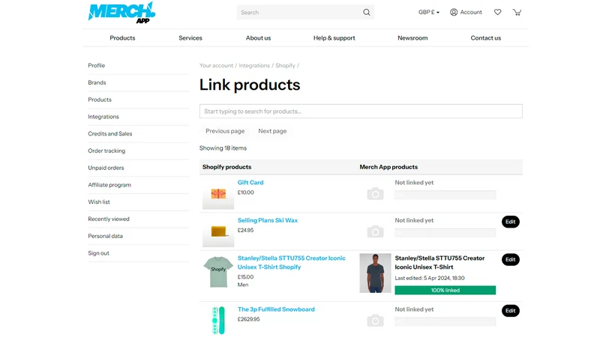Go to the Newsroom menu item

[412, 38]
